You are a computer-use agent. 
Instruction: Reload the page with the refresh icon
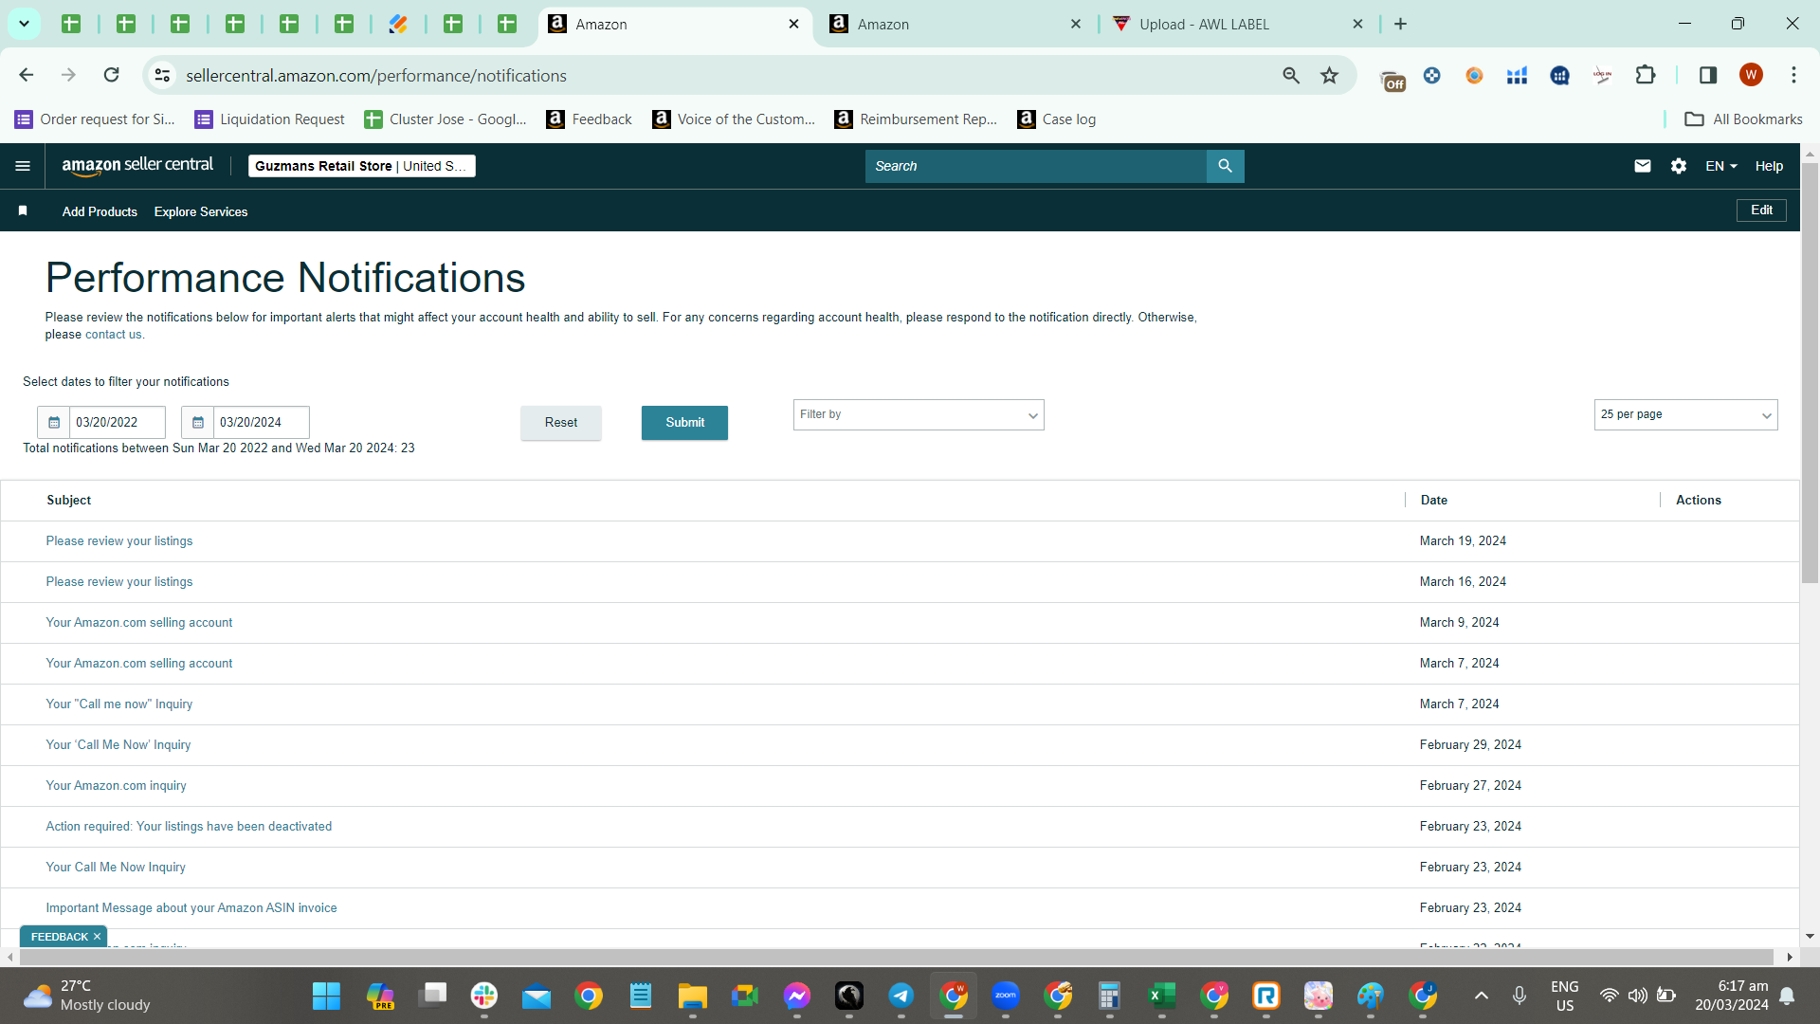(x=112, y=75)
